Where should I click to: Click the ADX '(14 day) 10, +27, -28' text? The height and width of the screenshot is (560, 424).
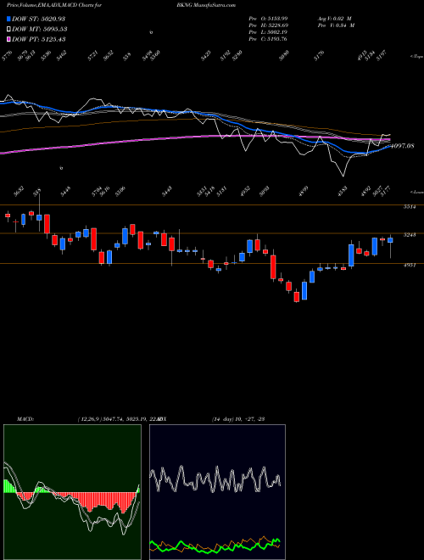[x=238, y=418]
